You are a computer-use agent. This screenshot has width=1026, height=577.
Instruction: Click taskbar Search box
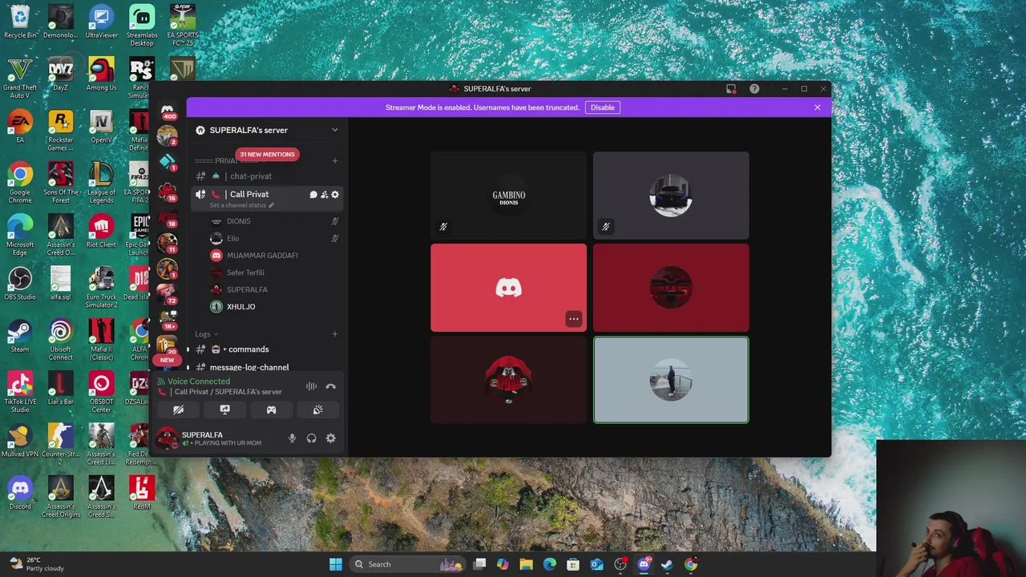409,564
